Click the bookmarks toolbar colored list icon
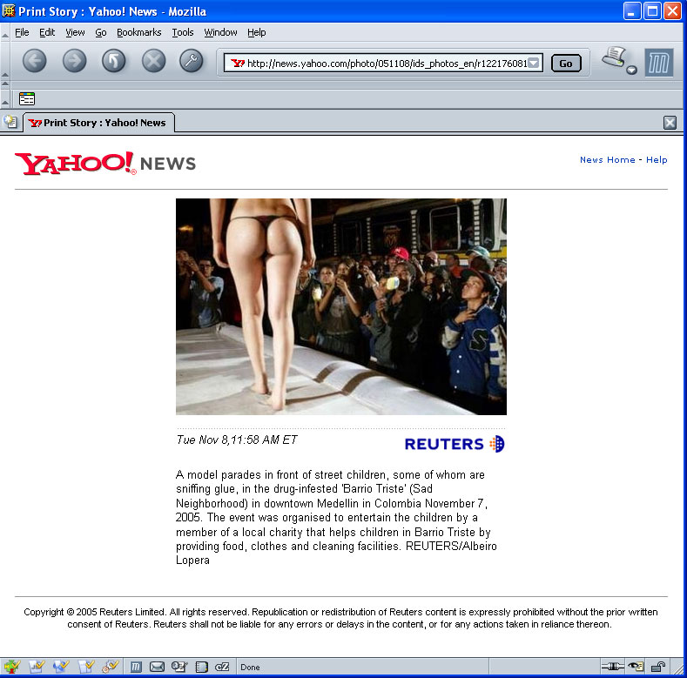This screenshot has height=678, width=687. click(27, 99)
